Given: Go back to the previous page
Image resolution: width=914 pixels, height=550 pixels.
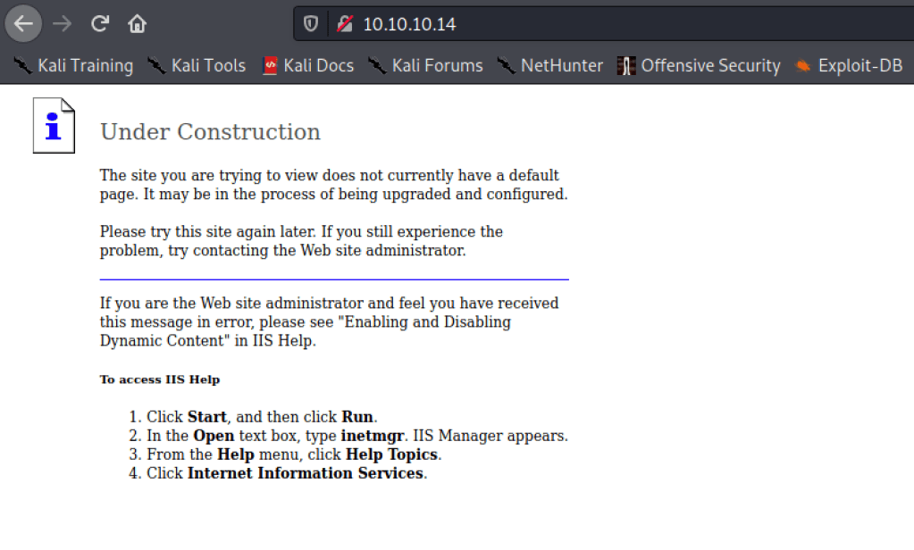Looking at the screenshot, I should 23,24.
